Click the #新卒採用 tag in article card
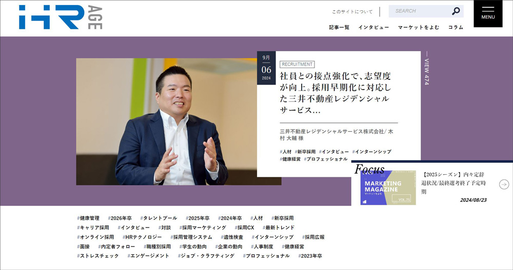 click(x=305, y=152)
